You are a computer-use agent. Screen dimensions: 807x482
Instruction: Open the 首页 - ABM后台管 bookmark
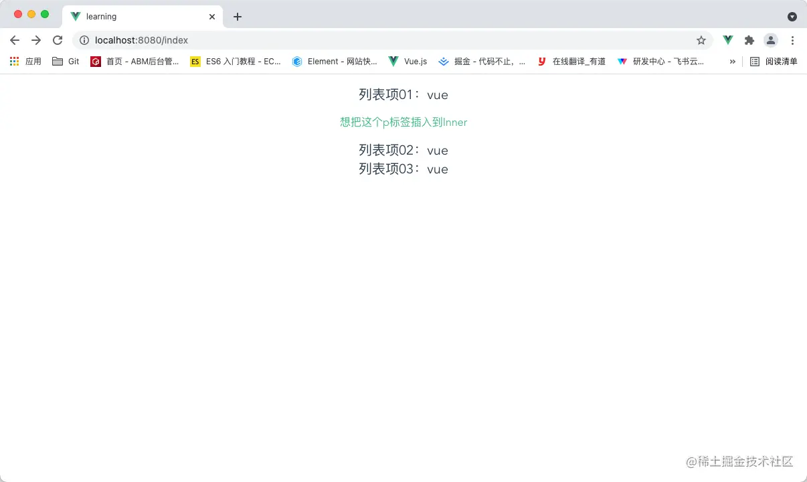coord(134,62)
